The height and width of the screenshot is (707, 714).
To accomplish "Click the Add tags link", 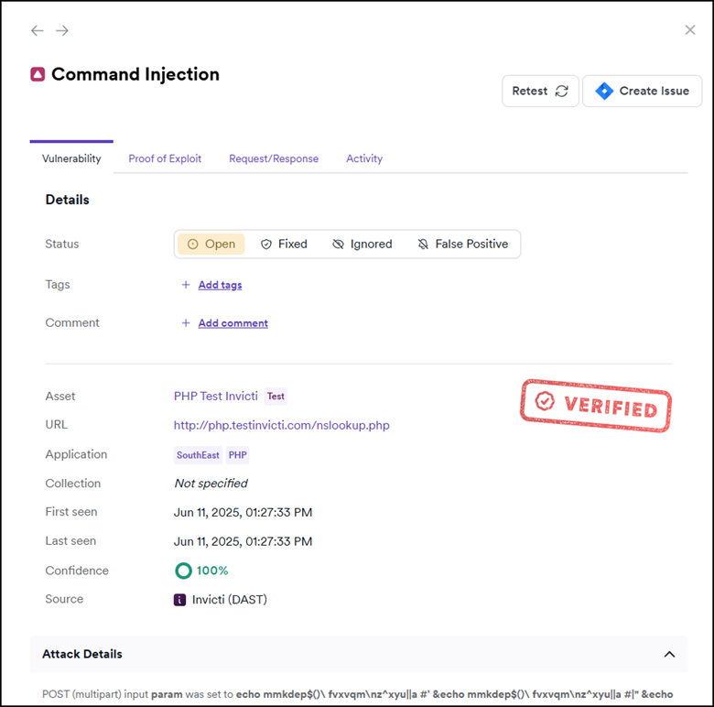I will click(220, 285).
